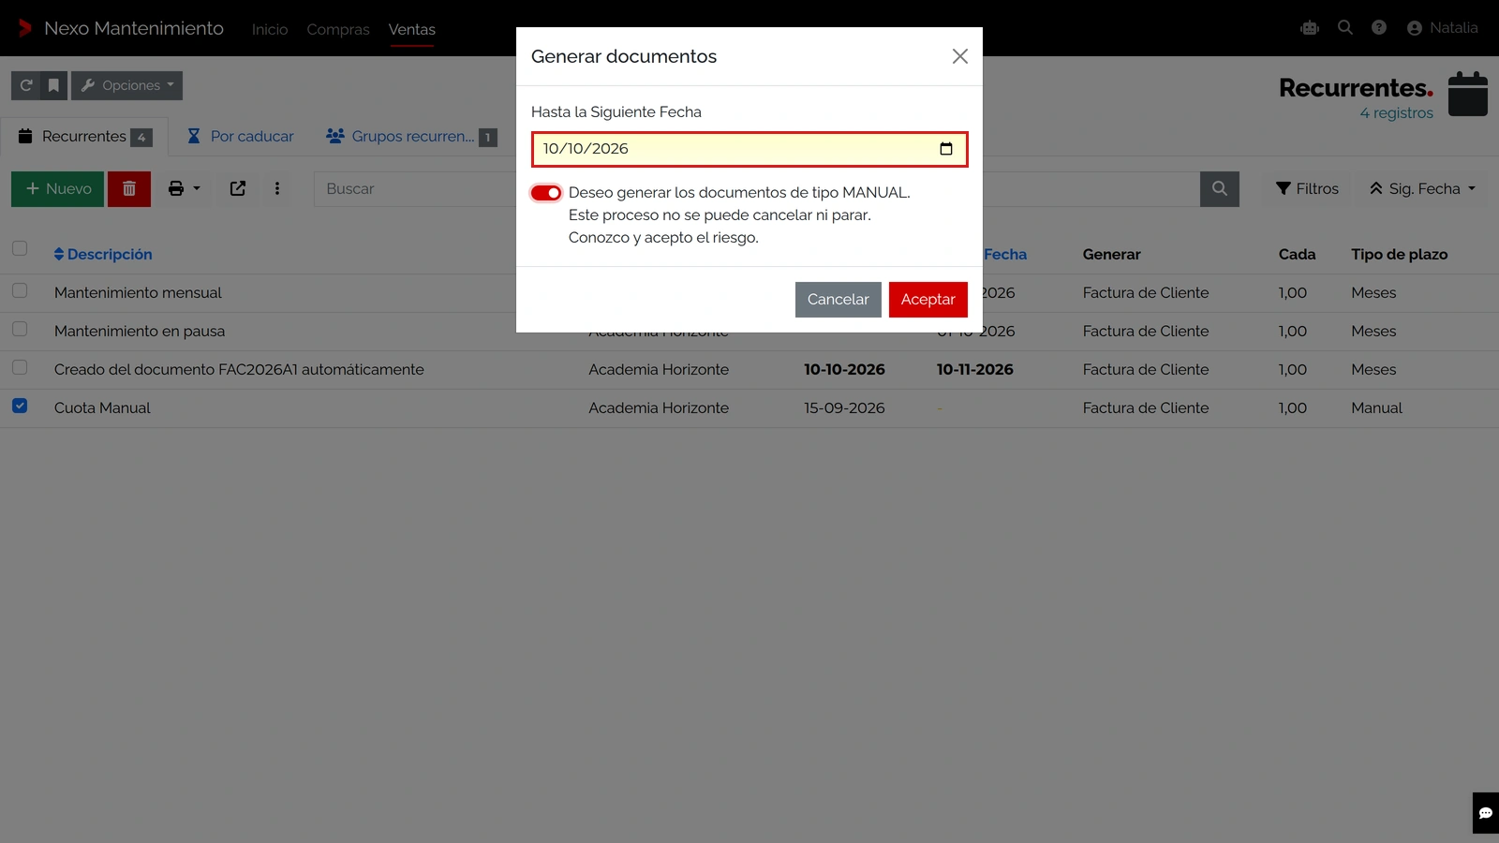The width and height of the screenshot is (1499, 843).
Task: Check the Mantenimiento mensual row checkbox
Action: tap(20, 290)
